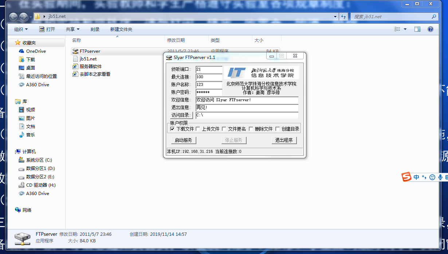The image size is (448, 254).
Task: Open the blue help question mark icon
Action: point(431,29)
